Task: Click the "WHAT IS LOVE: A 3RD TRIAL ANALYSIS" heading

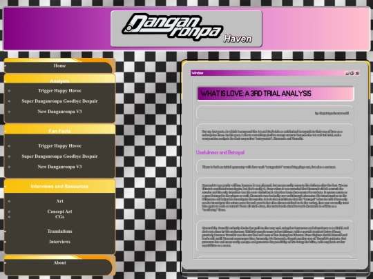Action: click(256, 94)
